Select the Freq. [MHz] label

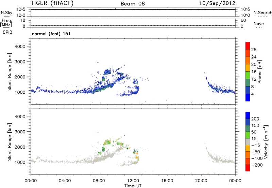(x=6, y=23)
